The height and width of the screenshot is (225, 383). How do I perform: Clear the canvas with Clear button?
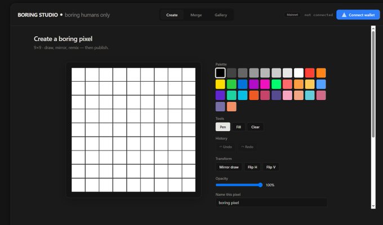255,127
